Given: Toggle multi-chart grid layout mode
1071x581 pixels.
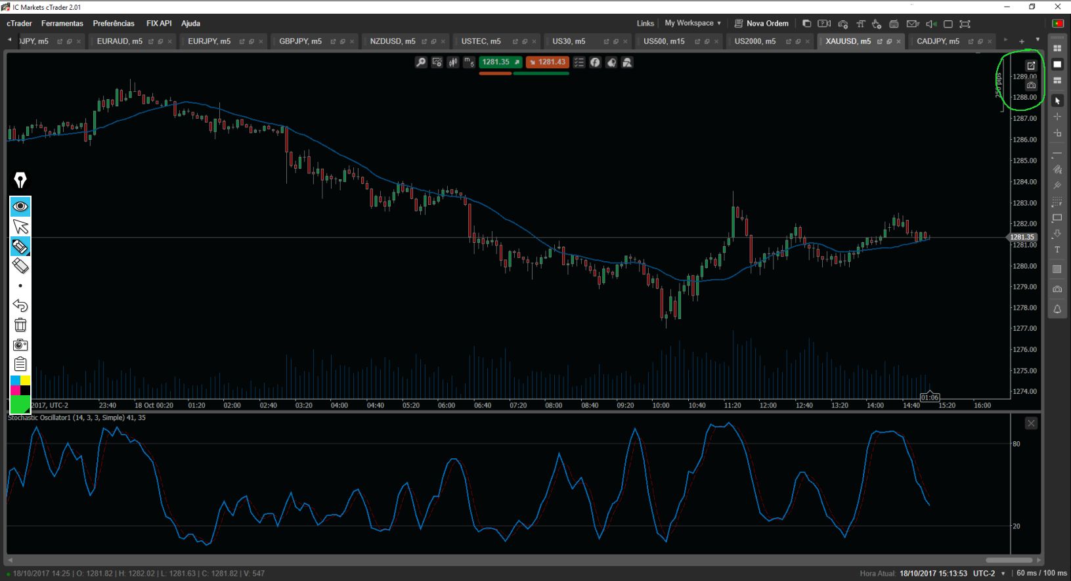Looking at the screenshot, I should (1057, 49).
